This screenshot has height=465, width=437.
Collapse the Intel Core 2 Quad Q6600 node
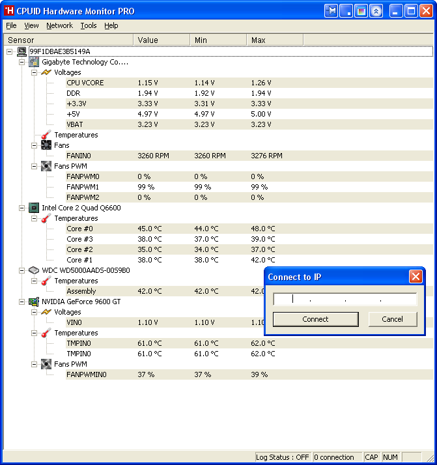(21, 208)
